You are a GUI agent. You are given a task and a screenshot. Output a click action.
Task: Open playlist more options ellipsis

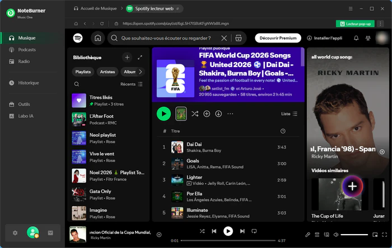tap(230, 114)
